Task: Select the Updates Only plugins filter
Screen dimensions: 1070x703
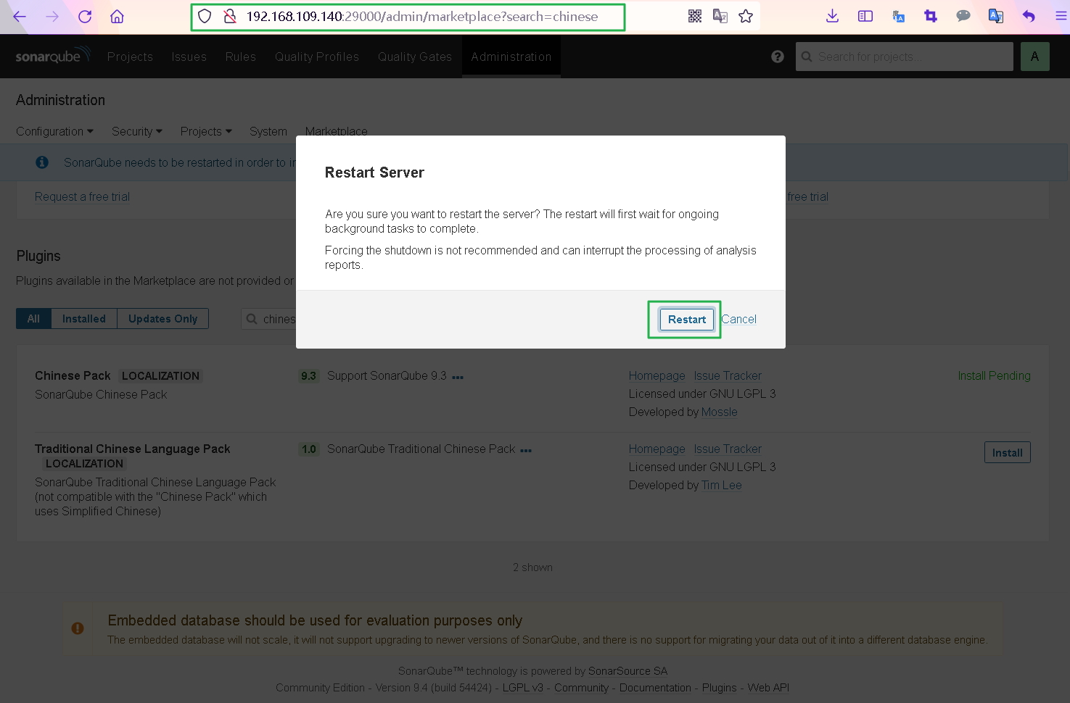Action: click(163, 319)
